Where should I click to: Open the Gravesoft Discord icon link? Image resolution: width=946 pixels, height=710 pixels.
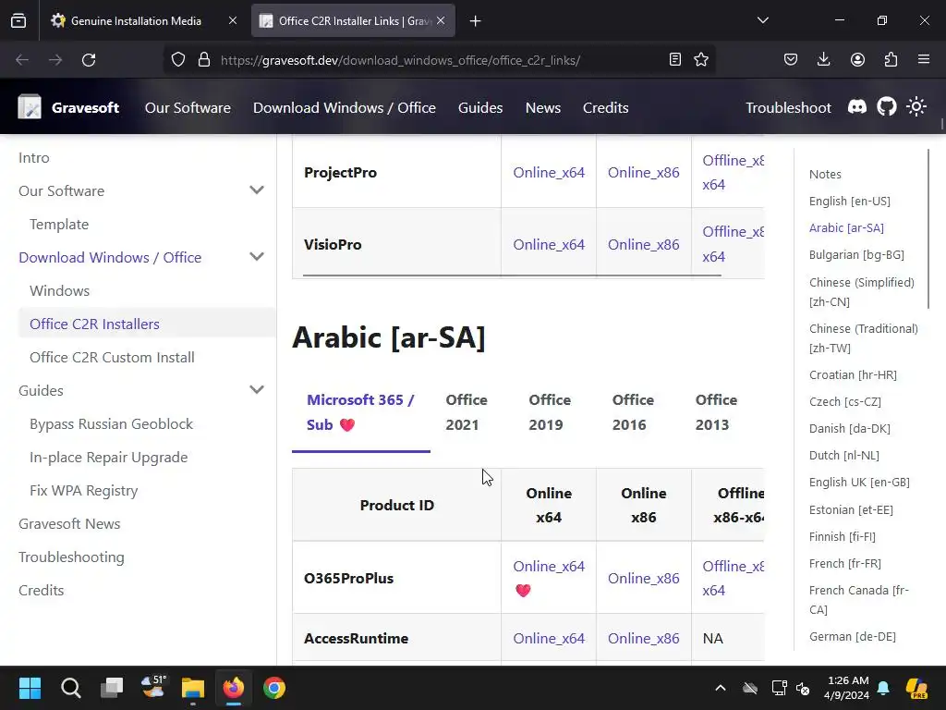[x=857, y=107]
